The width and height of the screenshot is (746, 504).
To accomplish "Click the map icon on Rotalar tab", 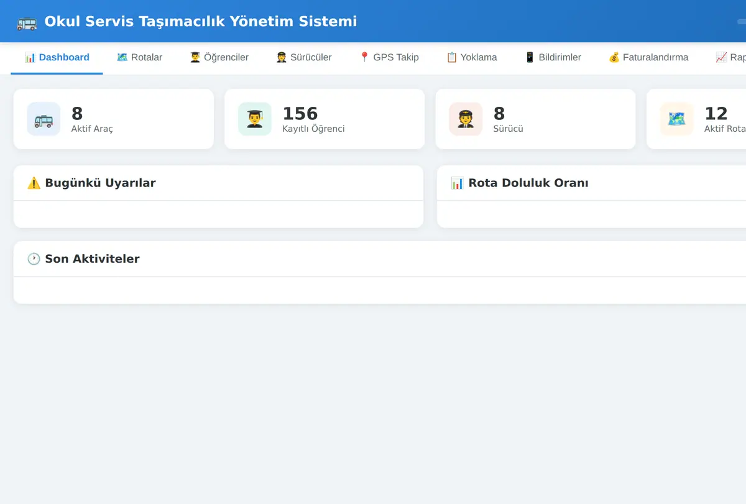I will coord(122,57).
